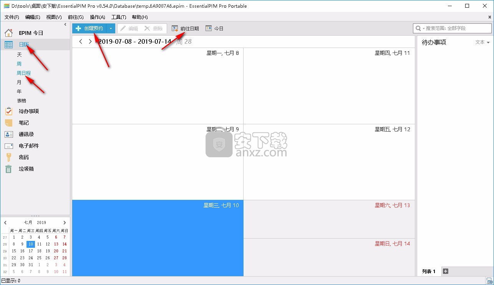This screenshot has width=494, height=285.
Task: Close the inner document with small X
Action: [489, 17]
